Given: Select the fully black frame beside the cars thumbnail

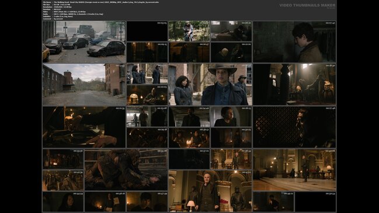Looking at the screenshot, I should [x=147, y=31].
